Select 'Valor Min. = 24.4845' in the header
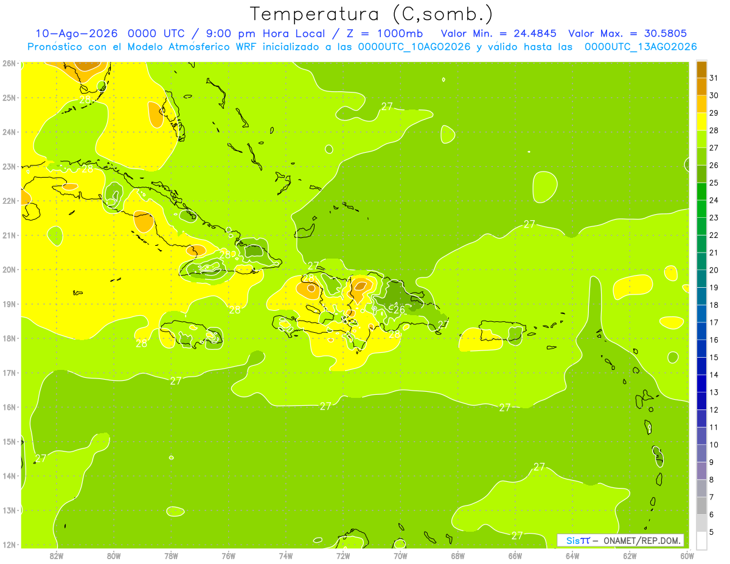The height and width of the screenshot is (564, 730). pos(498,33)
